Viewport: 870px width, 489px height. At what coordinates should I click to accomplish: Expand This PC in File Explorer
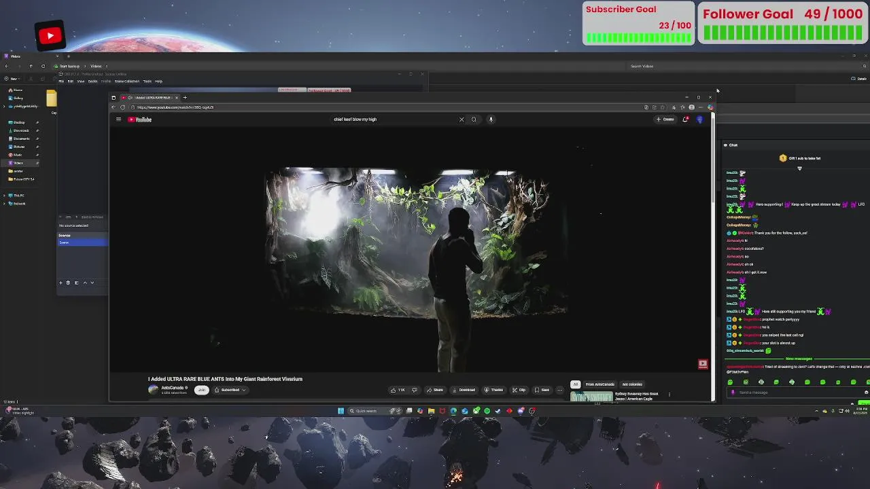(x=5, y=196)
